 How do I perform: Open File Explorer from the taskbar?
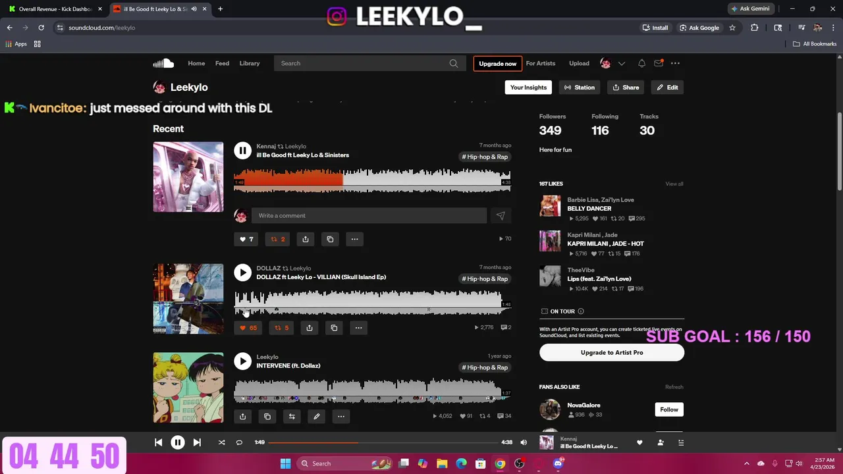(x=442, y=463)
